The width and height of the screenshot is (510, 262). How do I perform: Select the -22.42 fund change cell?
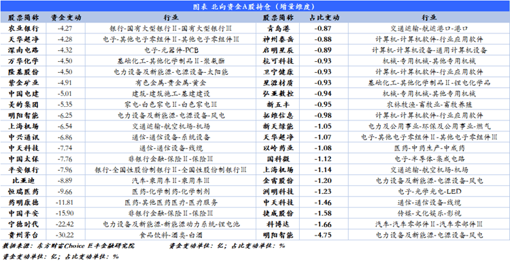(x=66, y=225)
